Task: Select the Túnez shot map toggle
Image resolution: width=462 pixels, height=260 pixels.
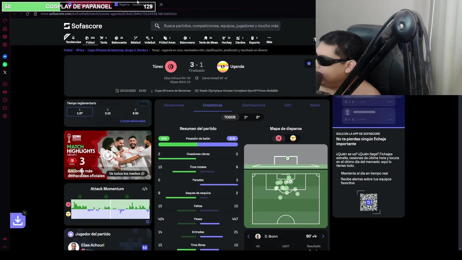Action: (279, 138)
